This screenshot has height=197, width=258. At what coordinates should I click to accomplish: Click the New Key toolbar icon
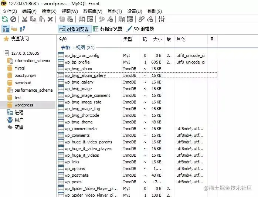tap(102, 19)
